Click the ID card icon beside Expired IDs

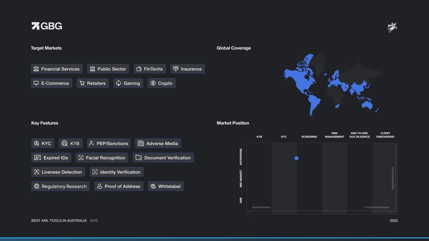[38, 158]
